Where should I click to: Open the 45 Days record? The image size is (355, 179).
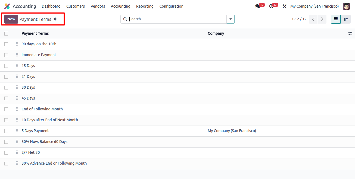coord(28,98)
